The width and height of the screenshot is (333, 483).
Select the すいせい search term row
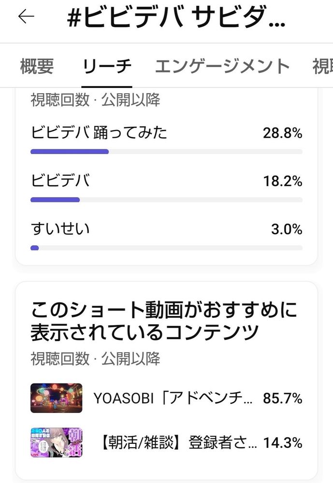[166, 235]
